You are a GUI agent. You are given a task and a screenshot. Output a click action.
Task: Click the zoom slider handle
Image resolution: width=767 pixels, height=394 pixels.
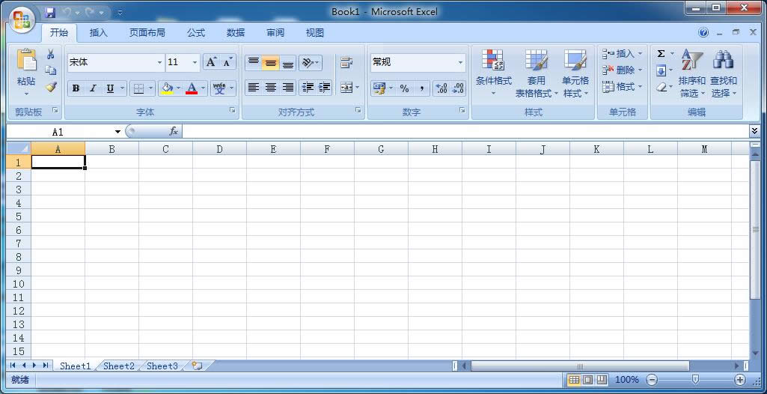coord(695,379)
